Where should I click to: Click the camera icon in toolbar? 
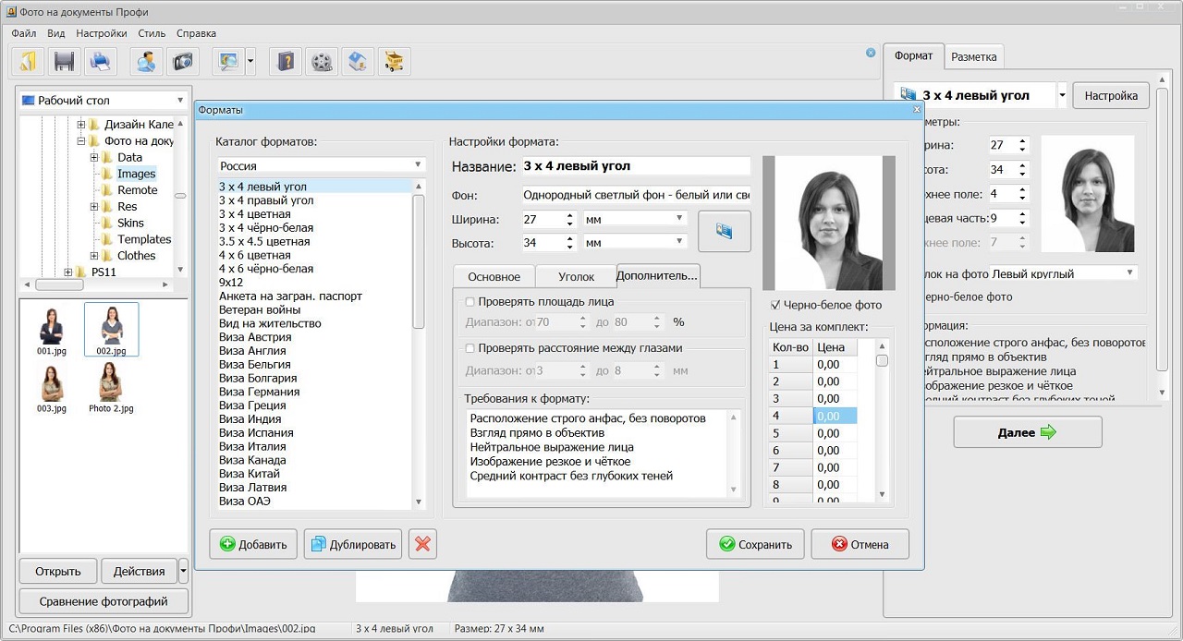[183, 61]
